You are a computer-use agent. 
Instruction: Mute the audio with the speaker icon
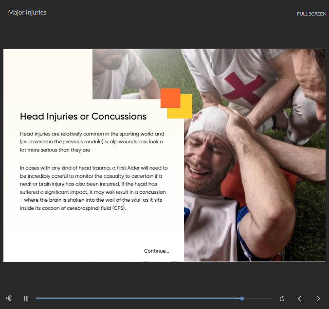pyautogui.click(x=9, y=298)
